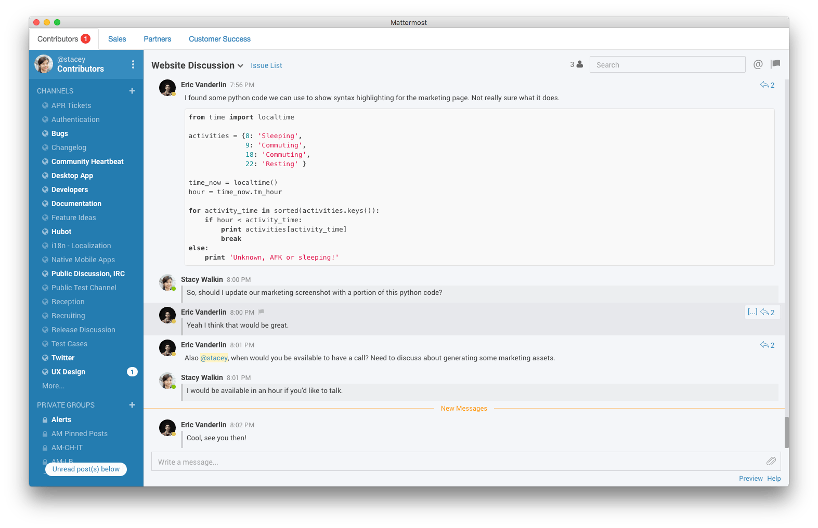Image resolution: width=818 pixels, height=528 pixels.
Task: Switch to Contributors team tab
Action: point(64,39)
